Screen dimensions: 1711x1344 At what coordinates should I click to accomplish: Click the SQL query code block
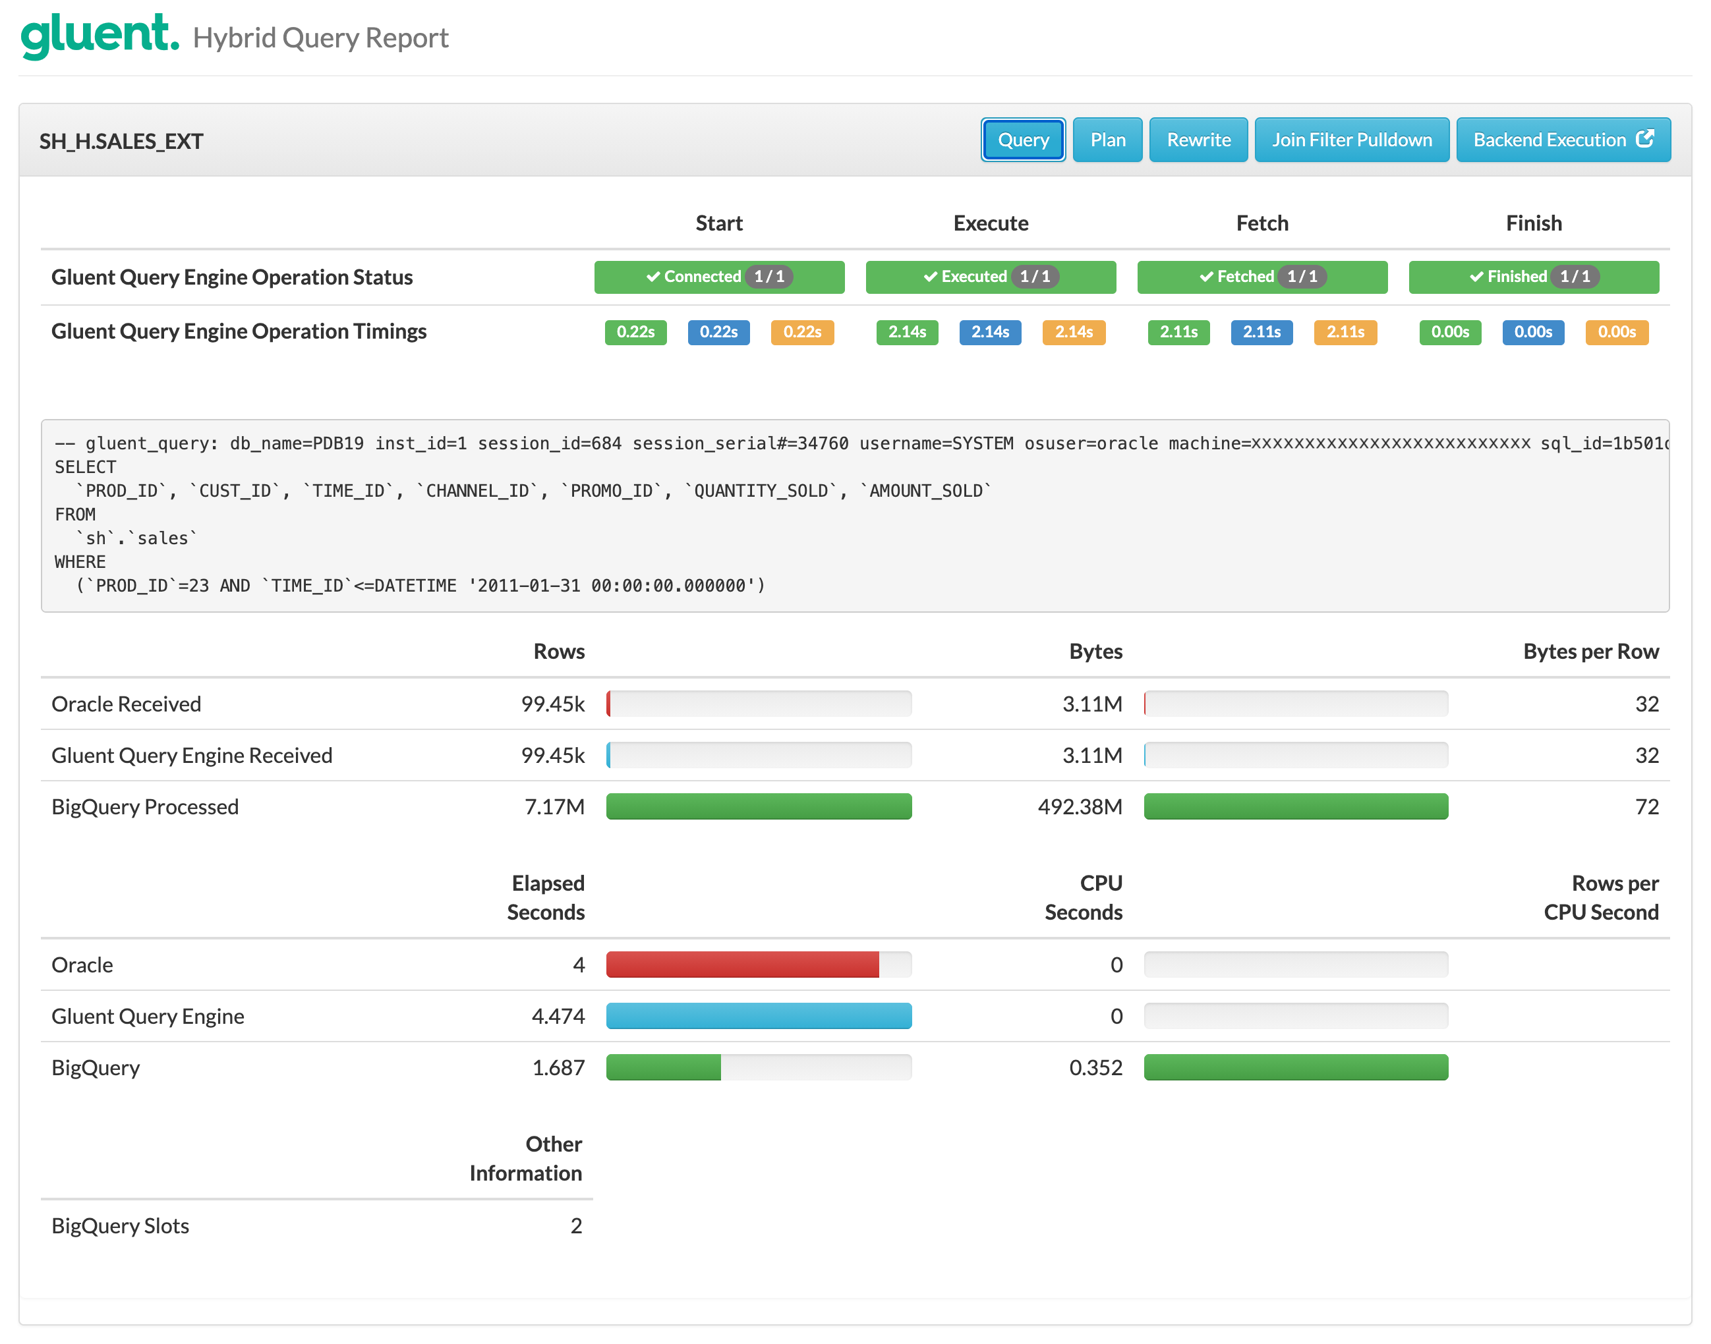(x=855, y=515)
